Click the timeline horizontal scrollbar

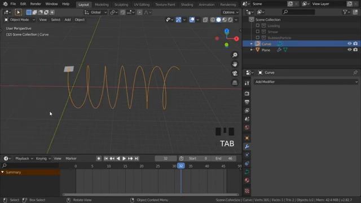pos(151,195)
